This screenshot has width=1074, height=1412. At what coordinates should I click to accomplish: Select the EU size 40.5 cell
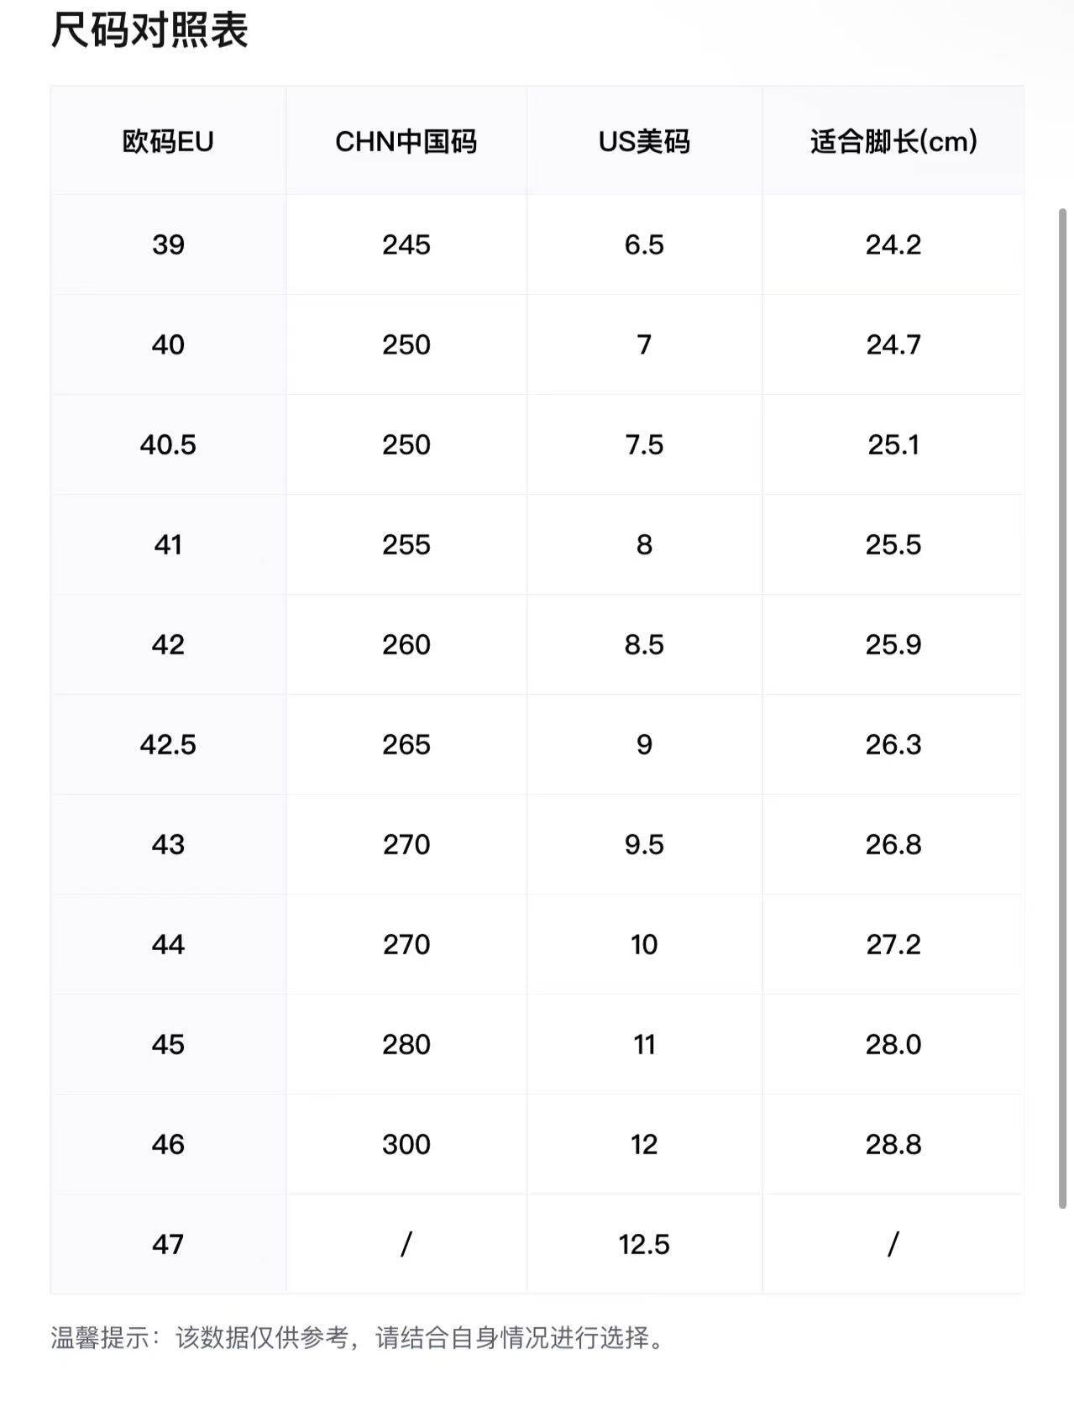coord(168,444)
